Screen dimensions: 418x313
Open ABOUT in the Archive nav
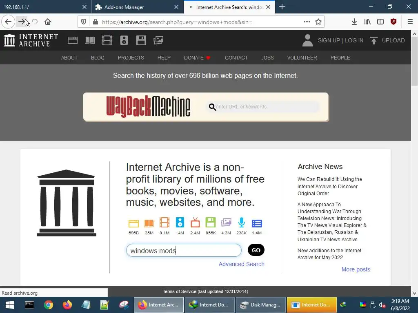[69, 58]
